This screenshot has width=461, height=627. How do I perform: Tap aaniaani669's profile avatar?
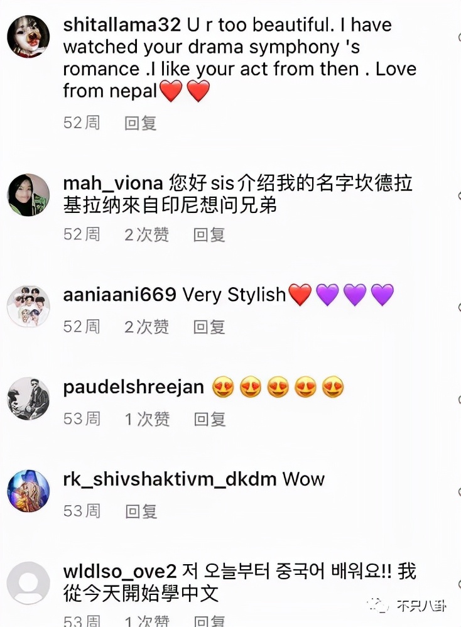click(28, 307)
